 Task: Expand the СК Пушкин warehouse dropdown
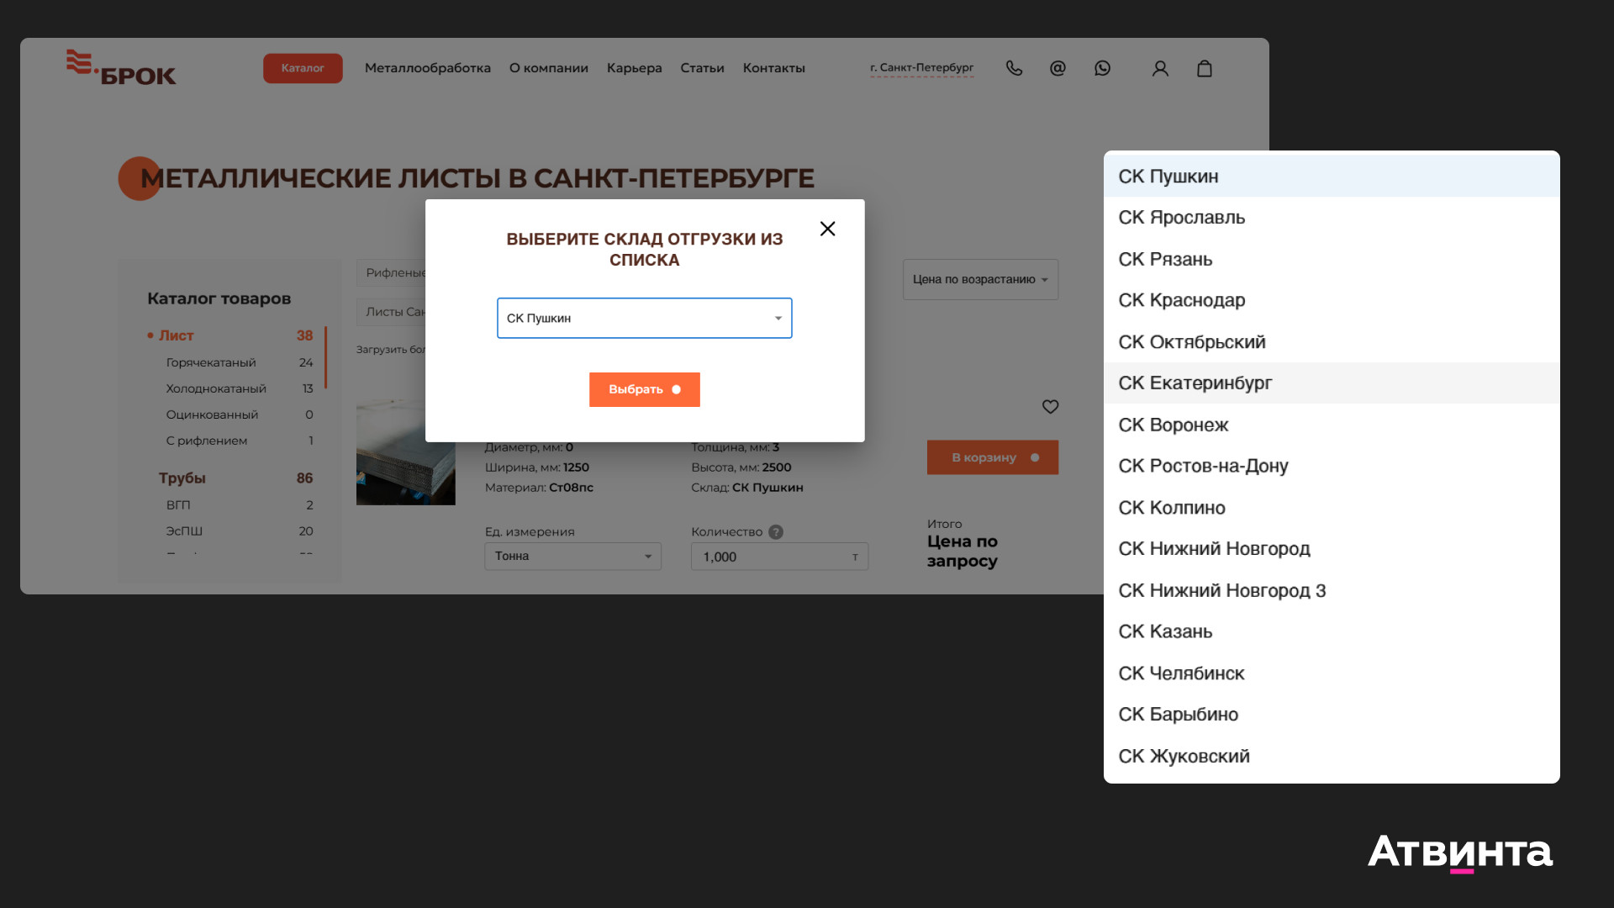click(644, 319)
